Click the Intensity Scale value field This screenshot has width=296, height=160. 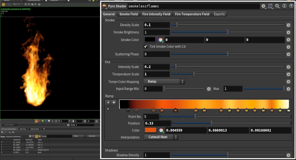coord(157,67)
